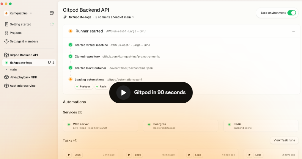Screen dimensions: 302x159
Task: Click the Services (3) heading
Action: (x=73, y=112)
